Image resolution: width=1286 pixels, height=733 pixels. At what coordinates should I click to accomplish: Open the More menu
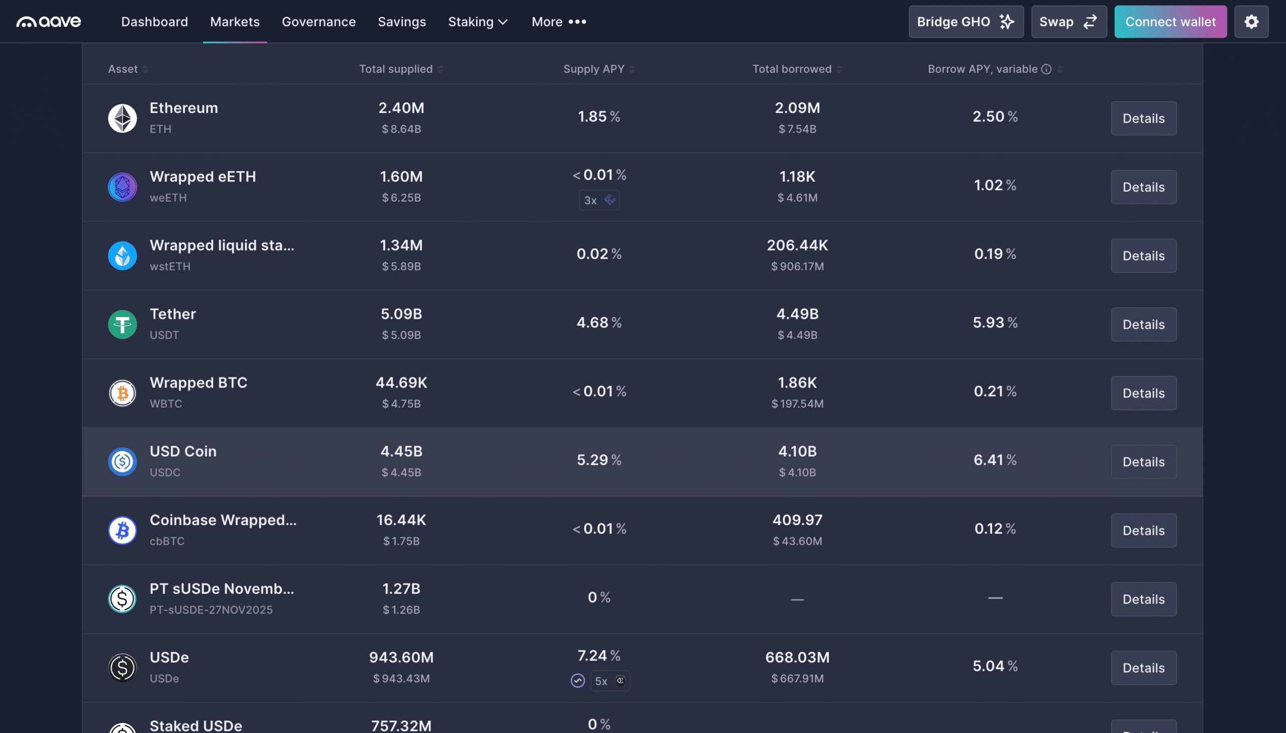point(558,22)
